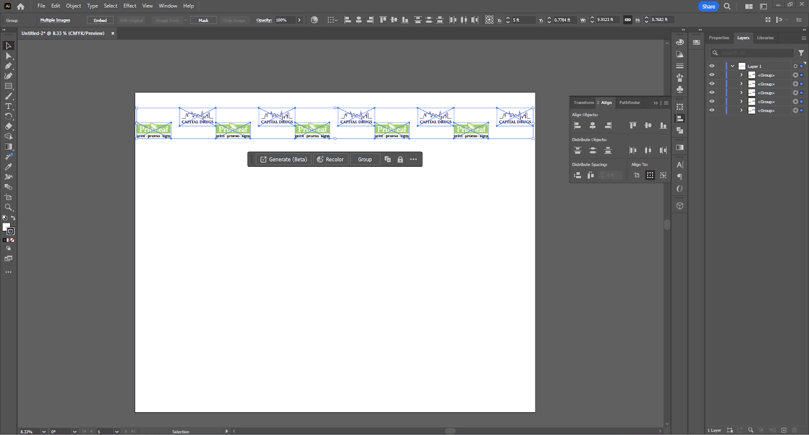Open the rotate view angle dropdown
Viewport: 809px width, 435px height.
[75, 431]
